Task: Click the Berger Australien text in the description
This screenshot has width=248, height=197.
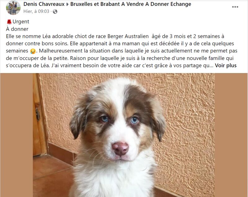Action: point(128,36)
